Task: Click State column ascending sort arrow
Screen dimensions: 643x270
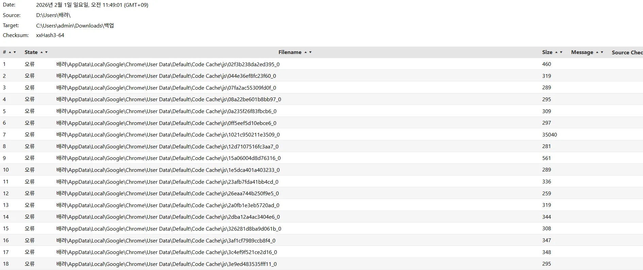Action: (42, 52)
